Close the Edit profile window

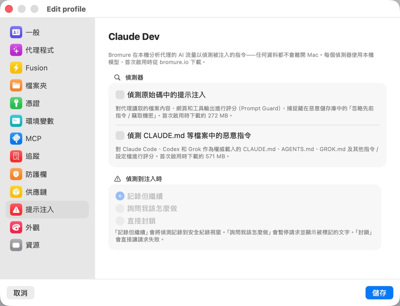coord(9,9)
